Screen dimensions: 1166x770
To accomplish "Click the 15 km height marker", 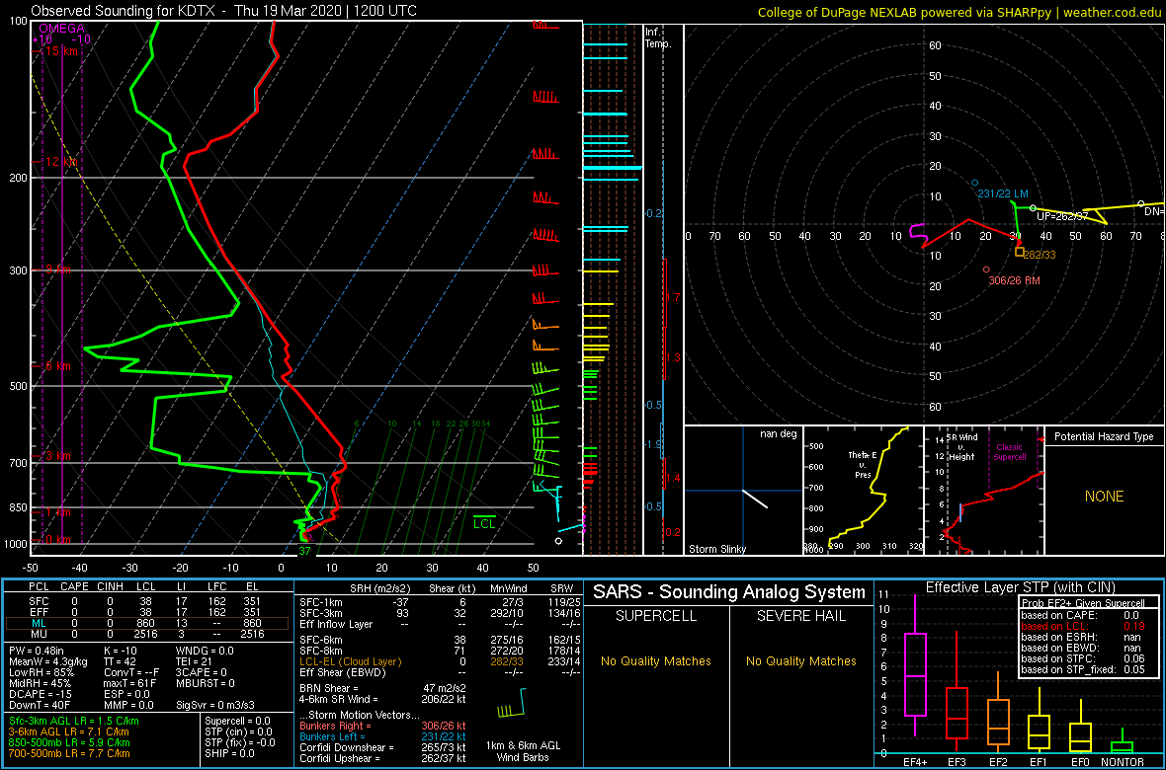I will coord(61,50).
